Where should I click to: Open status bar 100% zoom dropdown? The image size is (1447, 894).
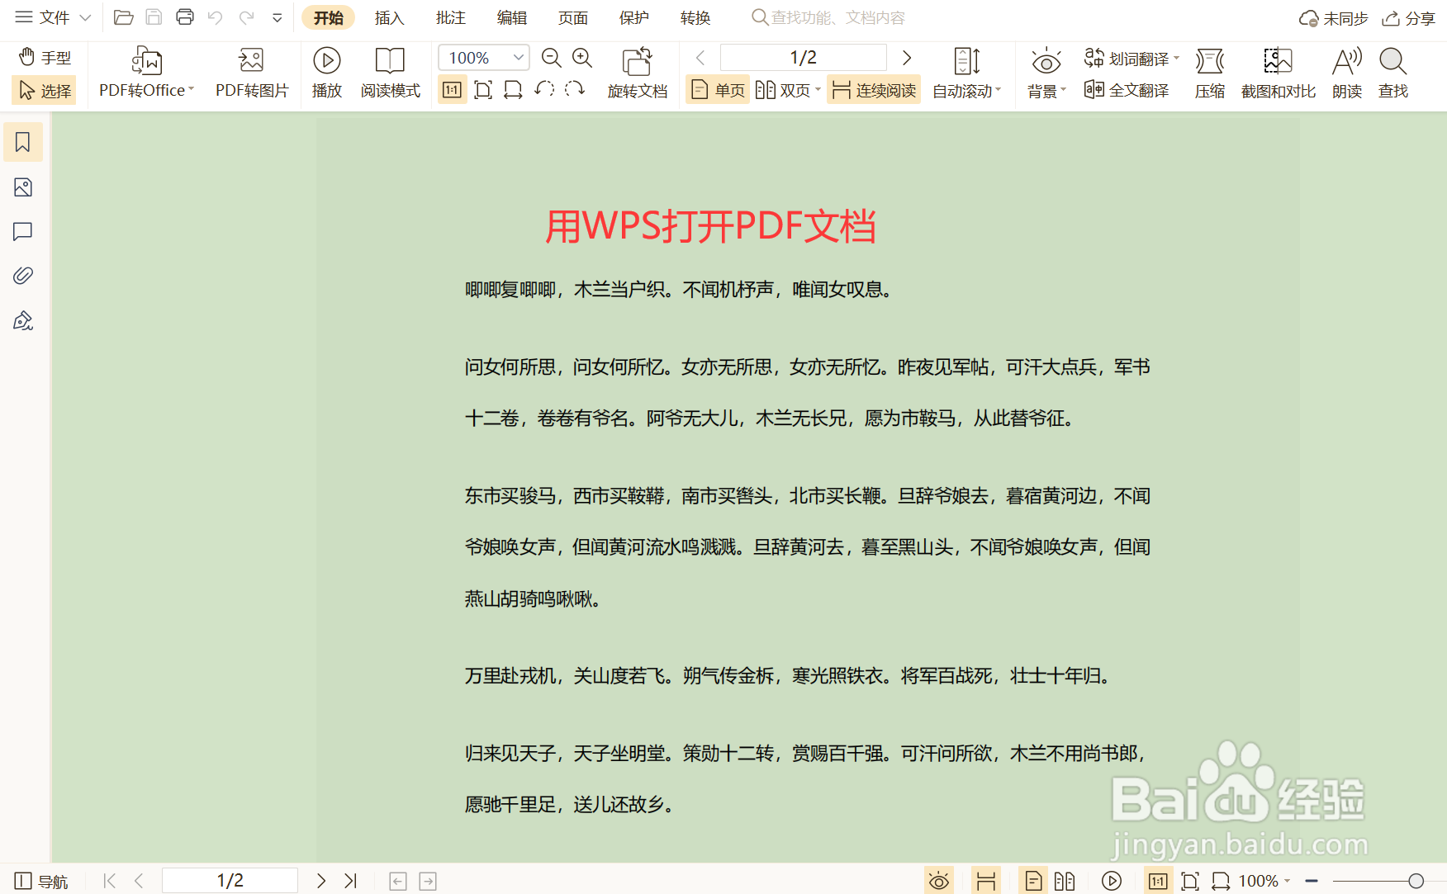coord(1264,881)
